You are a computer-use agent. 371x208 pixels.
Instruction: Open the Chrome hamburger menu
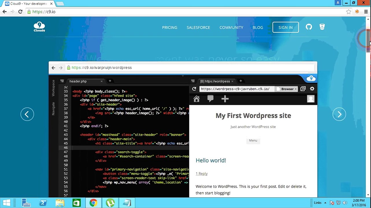[x=366, y=12]
